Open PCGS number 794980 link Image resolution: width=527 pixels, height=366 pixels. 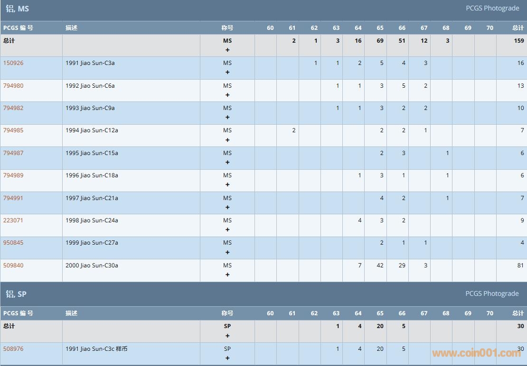click(13, 86)
